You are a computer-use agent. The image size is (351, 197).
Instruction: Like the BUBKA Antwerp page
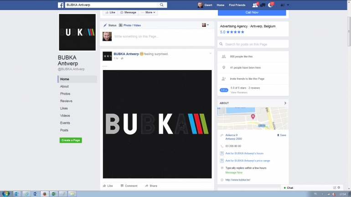point(110,12)
